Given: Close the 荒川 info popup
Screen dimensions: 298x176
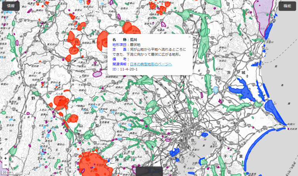Looking at the screenshot, I should point(189,37).
